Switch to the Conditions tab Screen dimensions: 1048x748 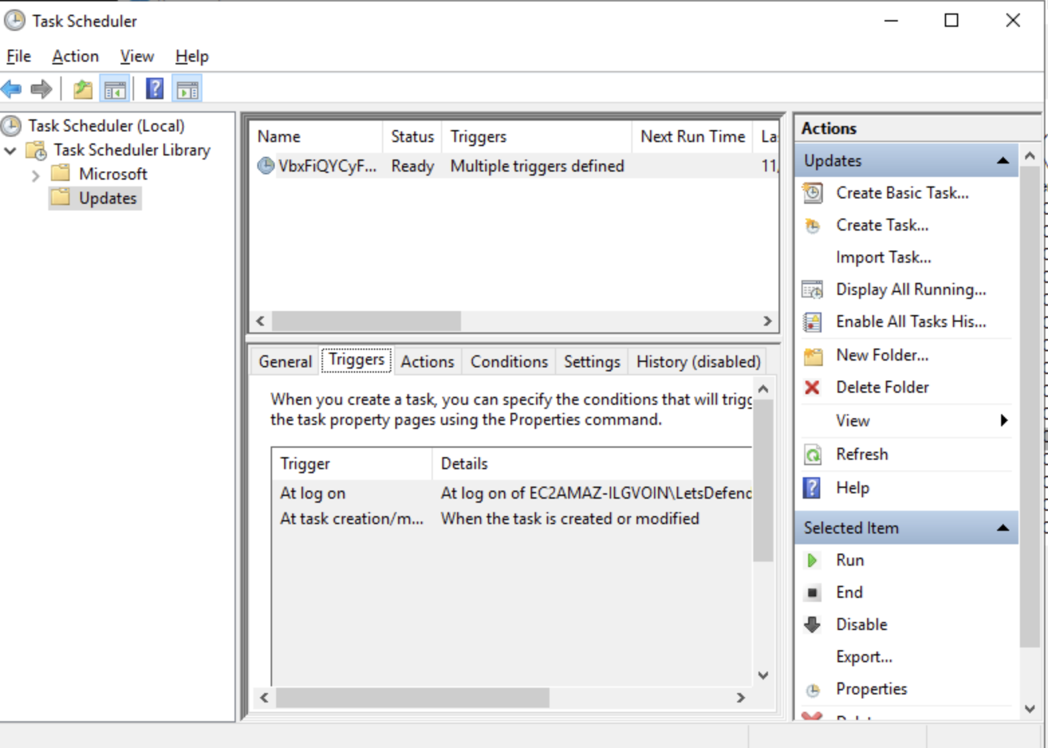click(x=509, y=361)
